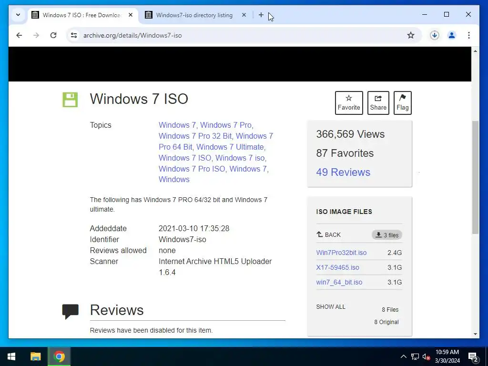Share this archive item
The width and height of the screenshot is (488, 366).
point(378,103)
